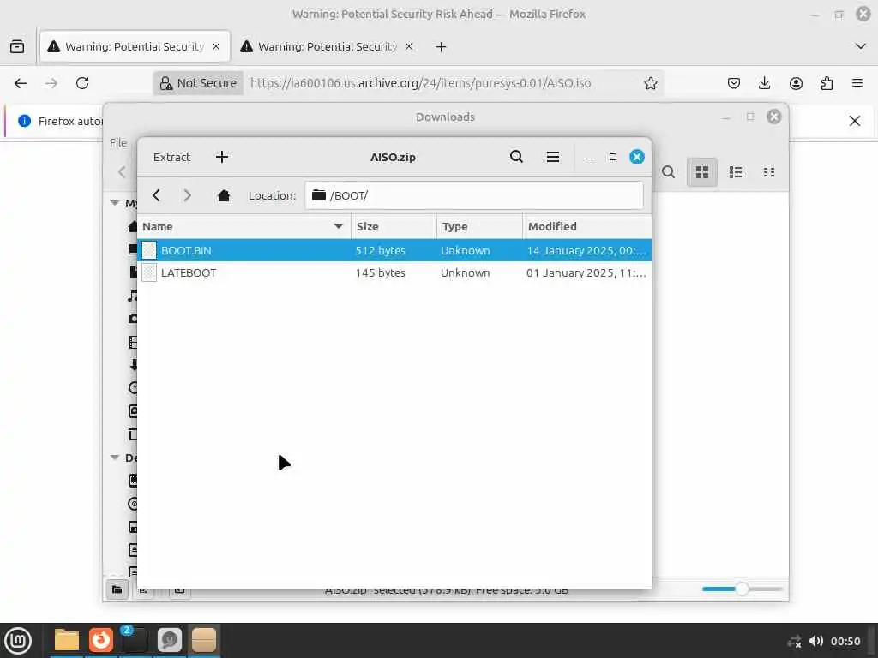
Task: Click the Firefox URL address bar
Action: [420, 83]
